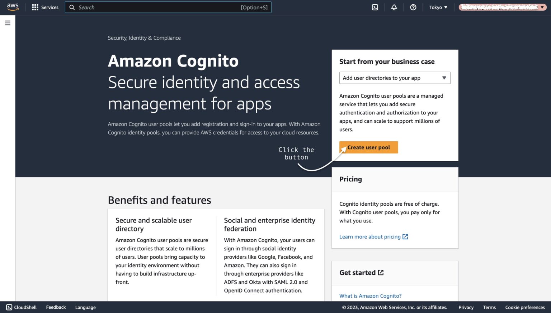Screen dimensions: 551x313
Task: Open Cookie preferences in the footer
Action: pos(525,307)
